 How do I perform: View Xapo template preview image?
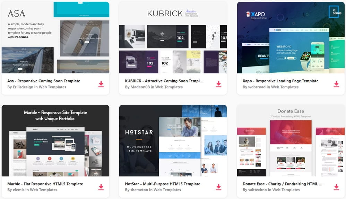[x=291, y=37]
